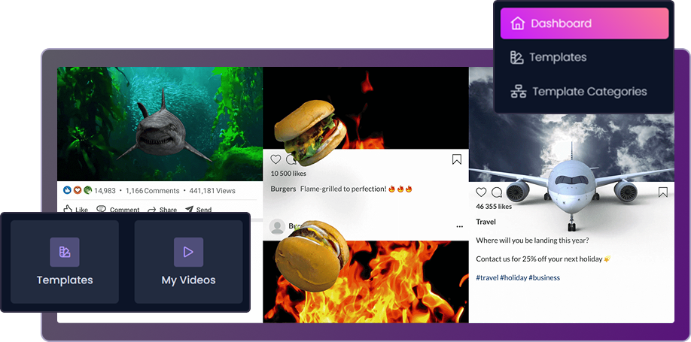Open the My Videos card
The height and width of the screenshot is (342, 691).
[x=188, y=262]
